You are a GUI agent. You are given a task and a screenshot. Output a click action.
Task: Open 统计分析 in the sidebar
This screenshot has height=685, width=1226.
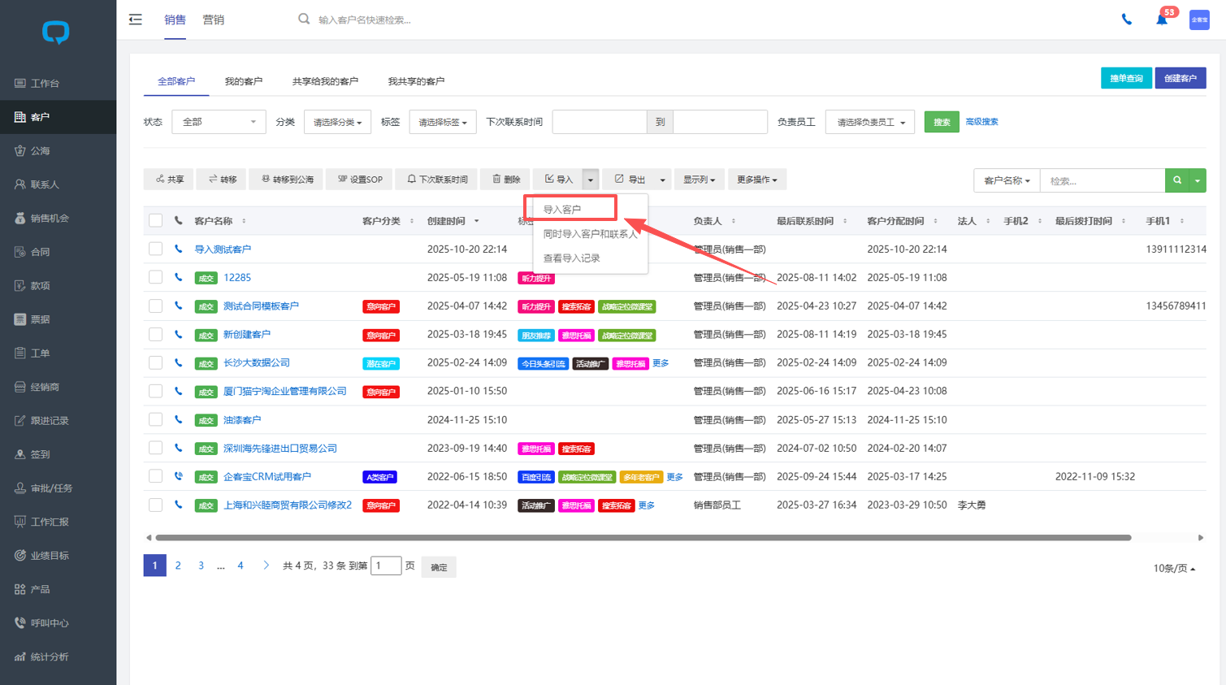tap(49, 657)
